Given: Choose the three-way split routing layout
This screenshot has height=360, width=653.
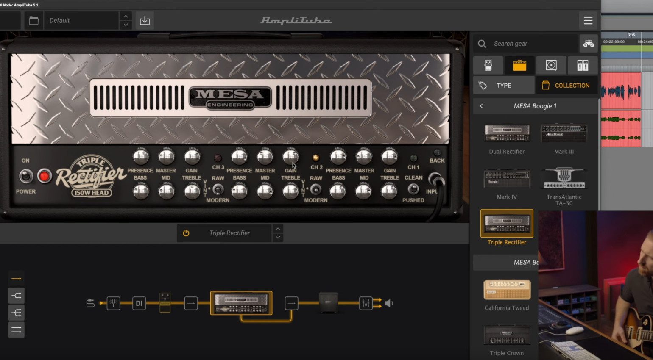Looking at the screenshot, I should pos(17,313).
